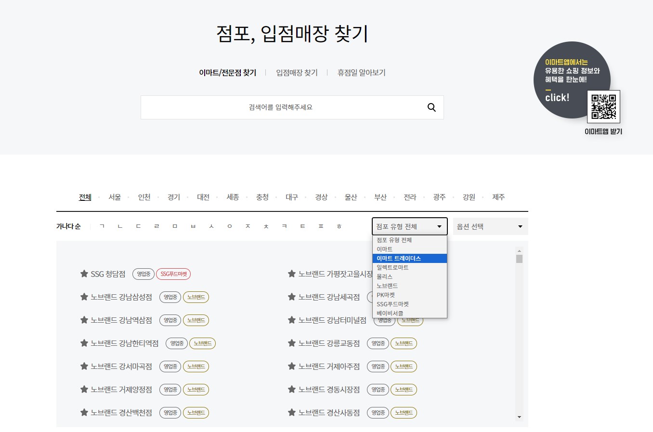Select the 경상 region tab

[322, 197]
